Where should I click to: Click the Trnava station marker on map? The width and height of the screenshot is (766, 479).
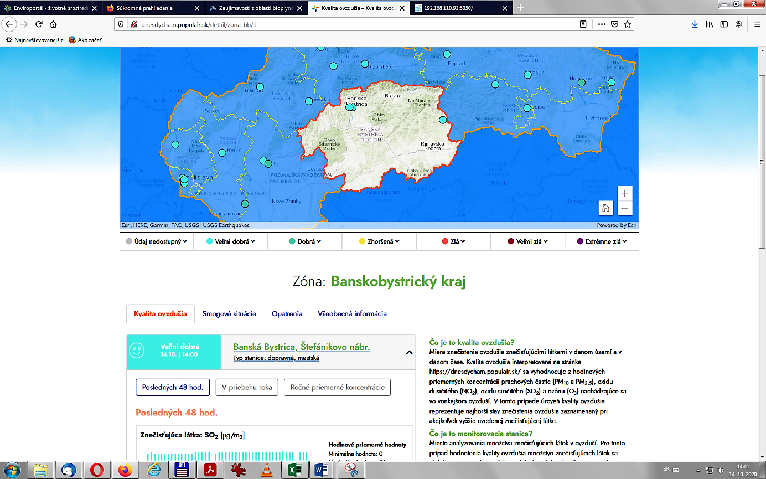(x=222, y=153)
